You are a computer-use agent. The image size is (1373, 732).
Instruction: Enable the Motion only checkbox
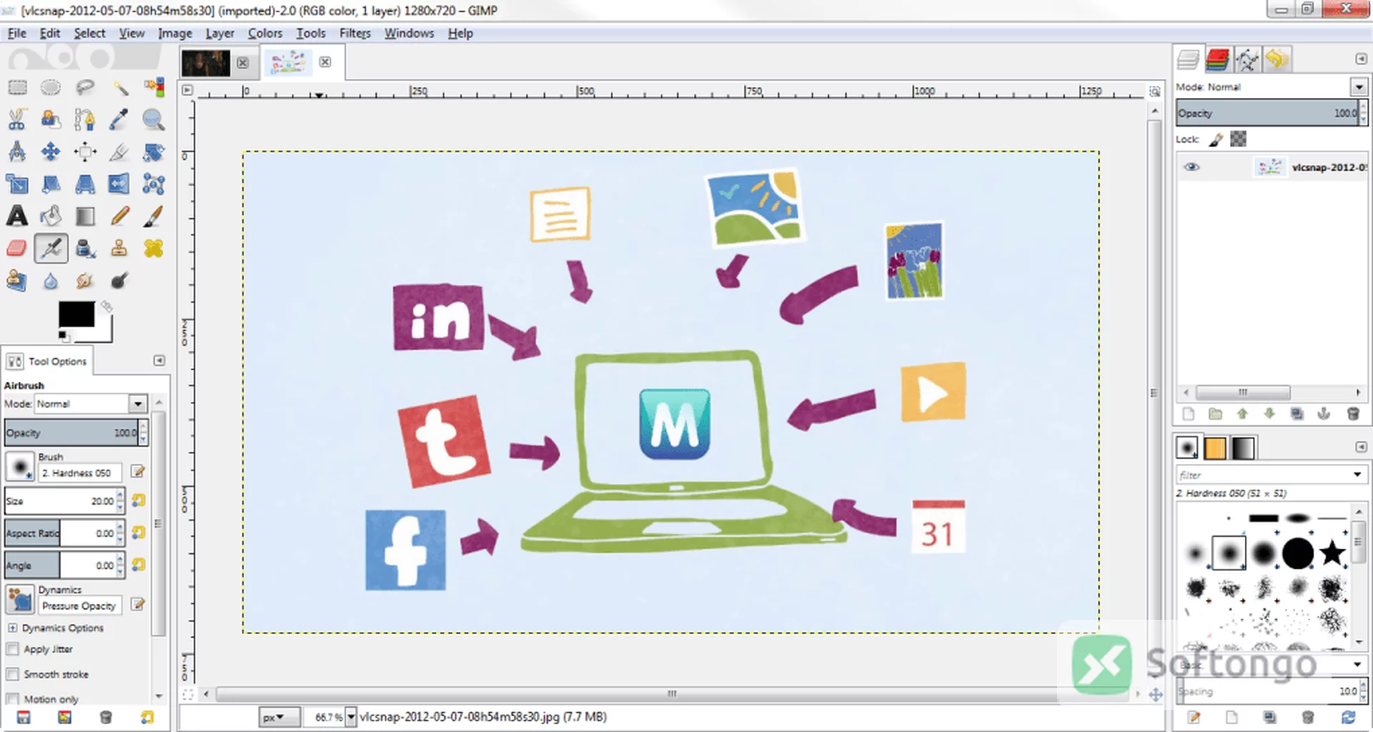point(12,698)
